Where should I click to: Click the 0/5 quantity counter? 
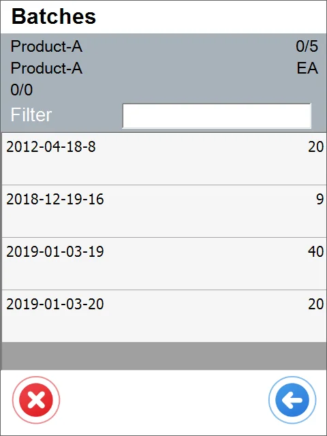click(307, 46)
